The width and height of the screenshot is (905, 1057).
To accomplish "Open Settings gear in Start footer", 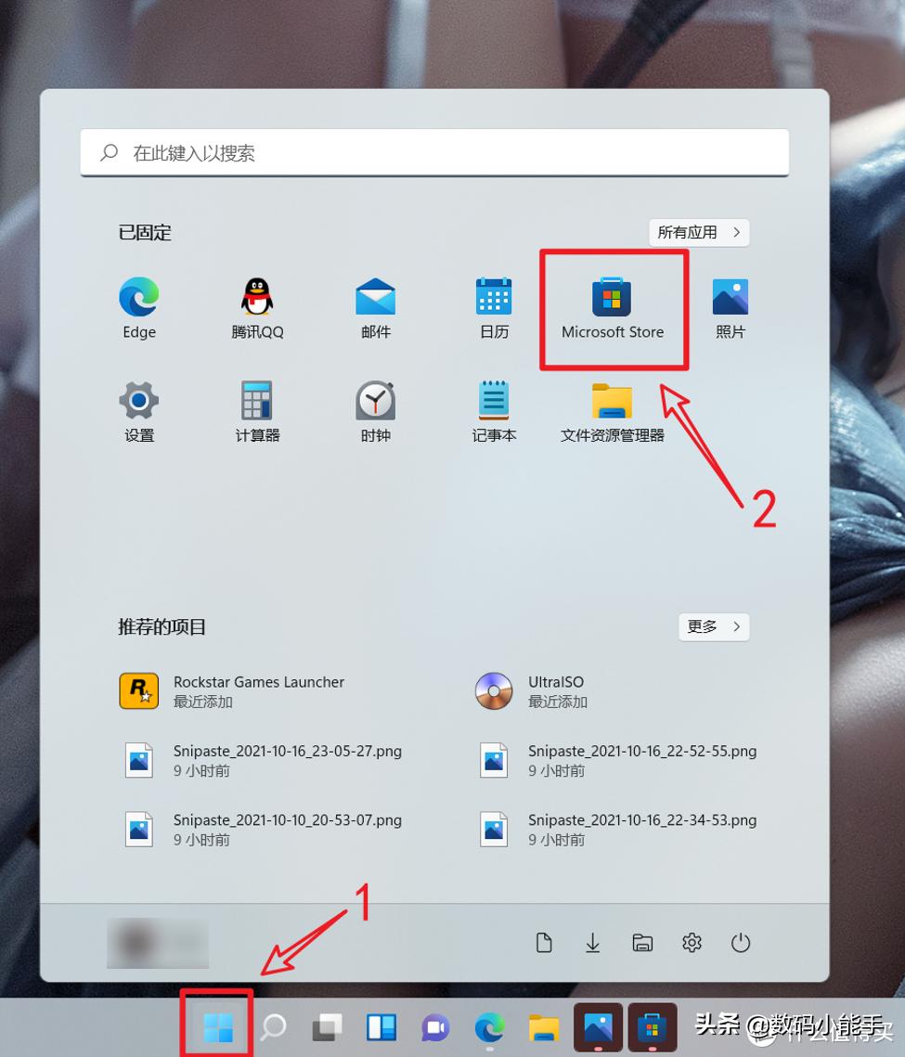I will pos(692,943).
